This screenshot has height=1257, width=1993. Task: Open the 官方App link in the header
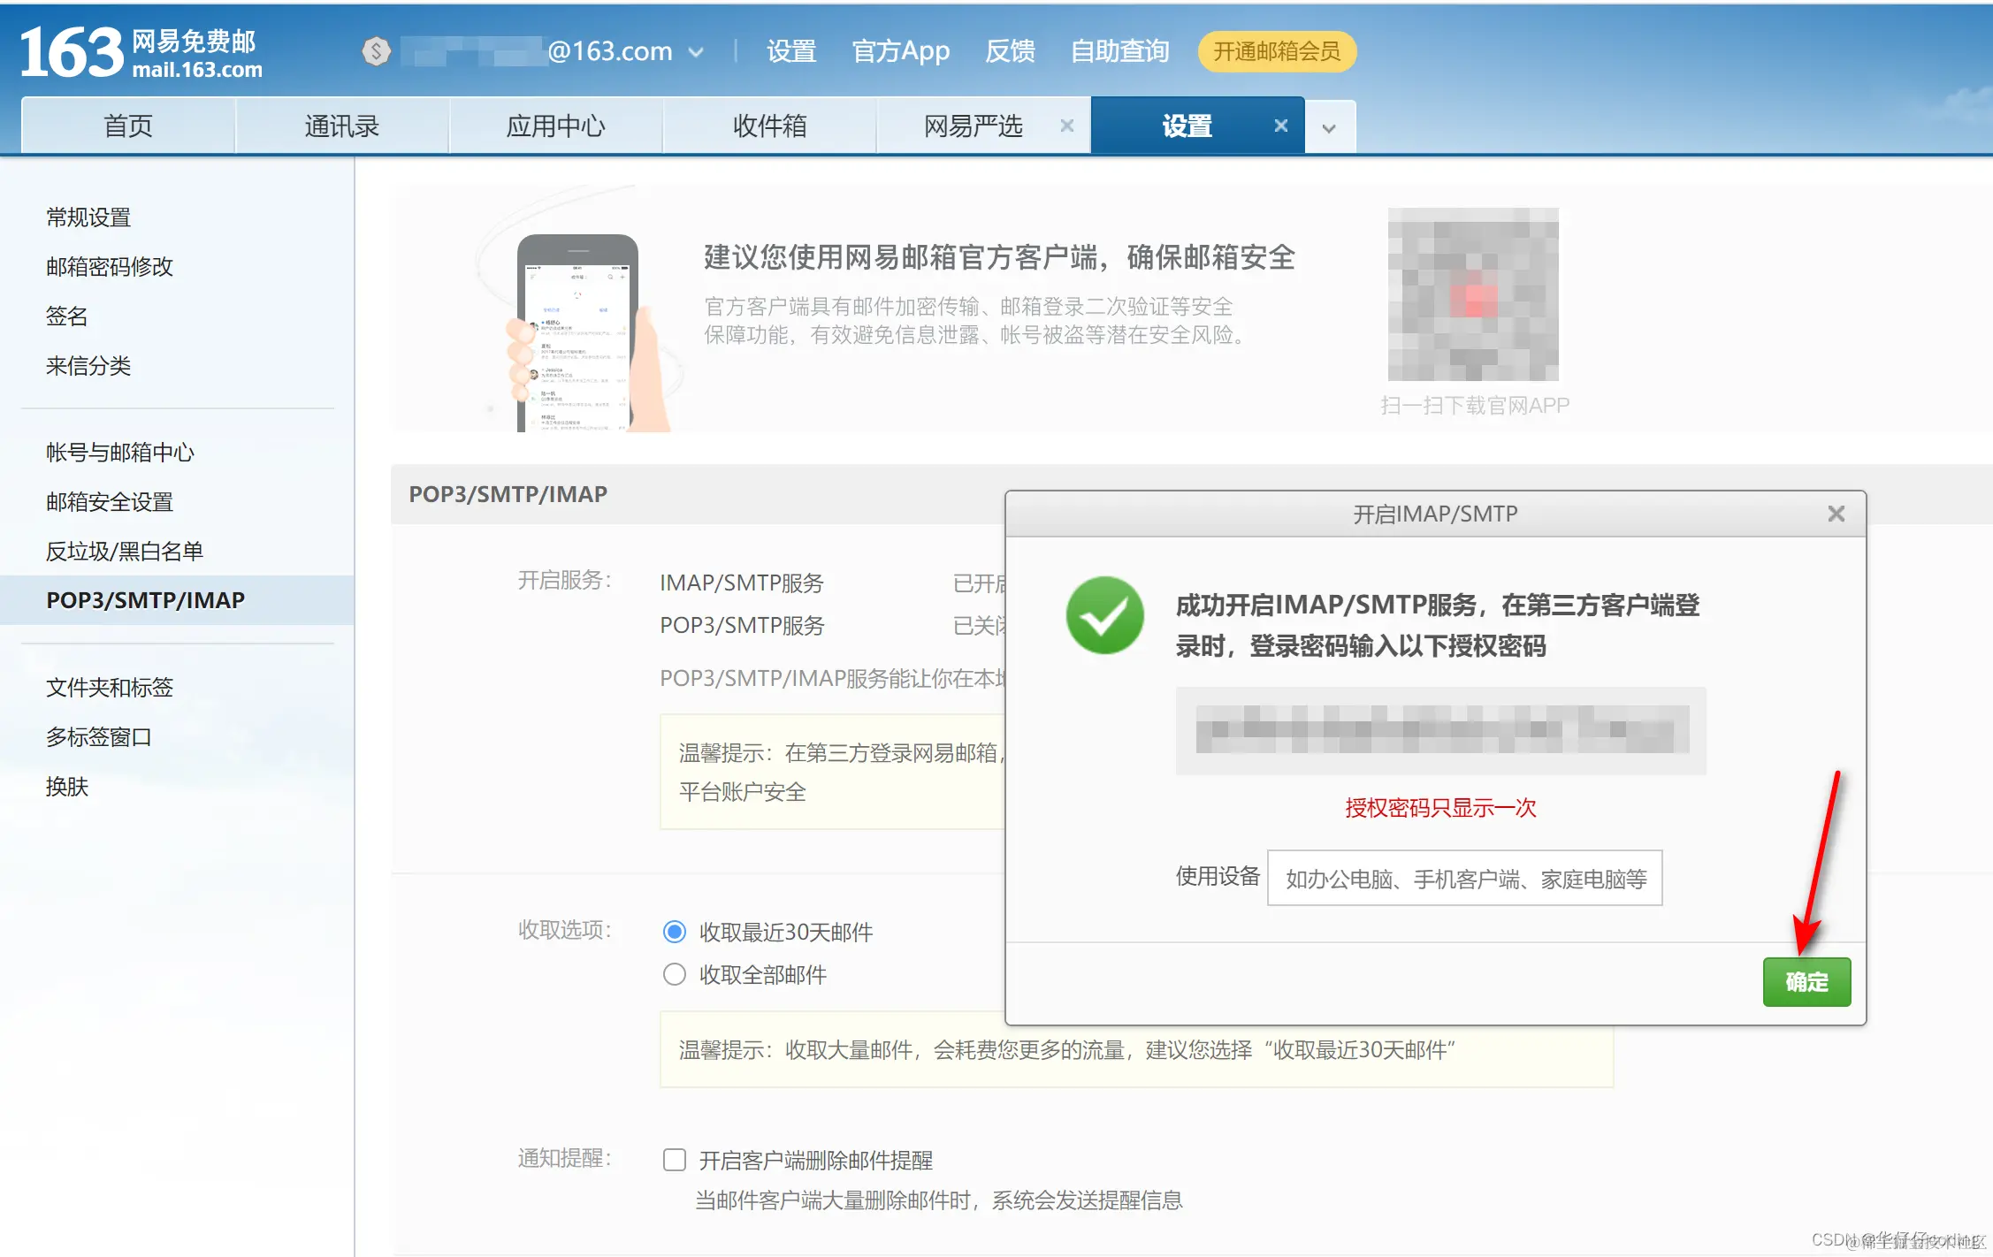(900, 51)
